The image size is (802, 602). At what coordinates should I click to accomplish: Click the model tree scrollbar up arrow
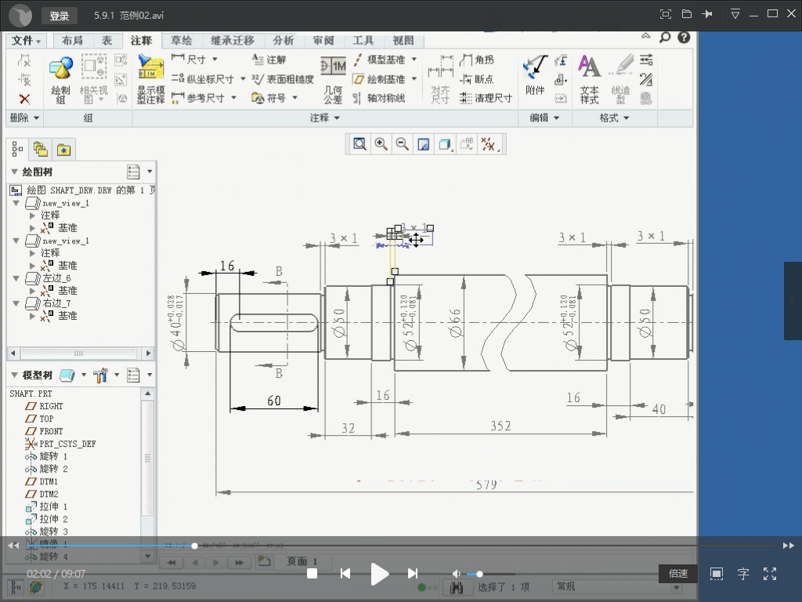coord(147,393)
